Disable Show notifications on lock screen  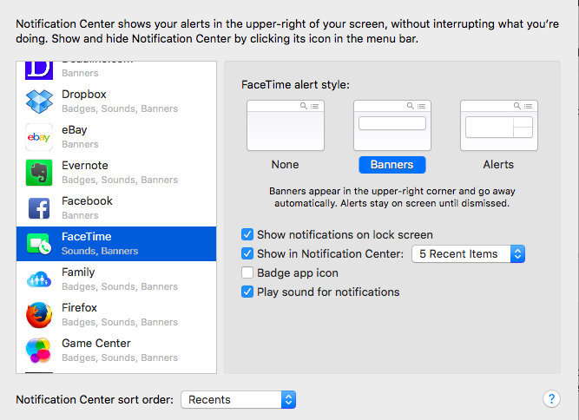click(x=247, y=234)
